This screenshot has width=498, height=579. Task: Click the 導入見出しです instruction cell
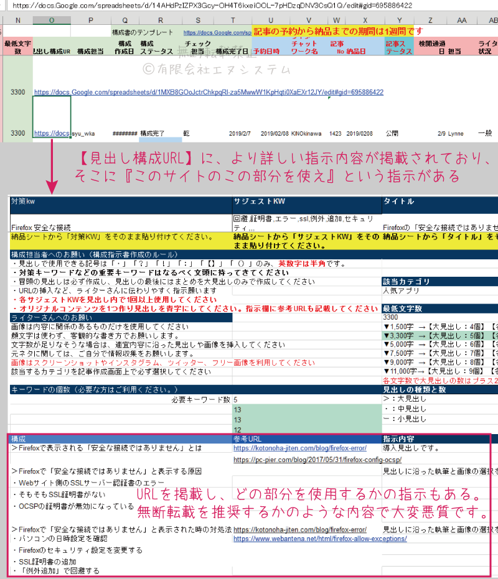point(411,448)
